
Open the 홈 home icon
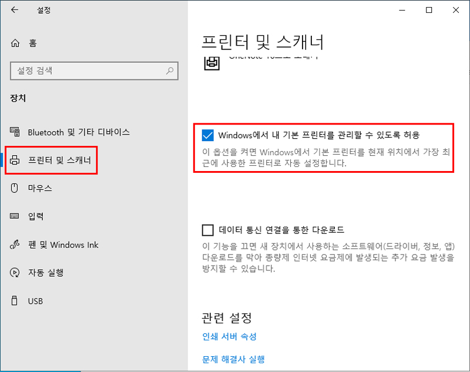tap(15, 43)
